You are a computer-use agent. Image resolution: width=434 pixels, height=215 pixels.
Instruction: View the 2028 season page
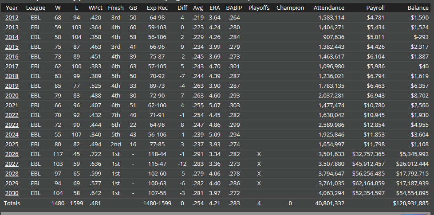(x=12, y=174)
